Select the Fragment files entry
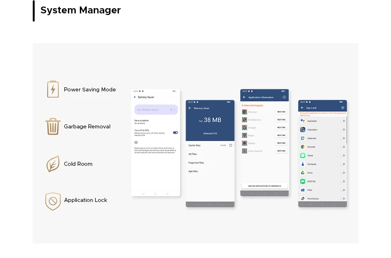 (196, 163)
